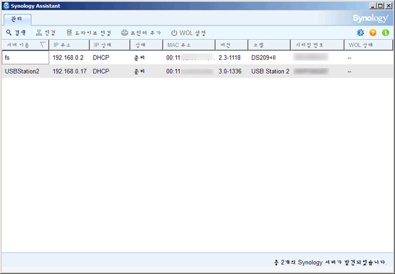The height and width of the screenshot is (274, 395).
Task: Click the magnifier search (검색) icon
Action: point(9,33)
